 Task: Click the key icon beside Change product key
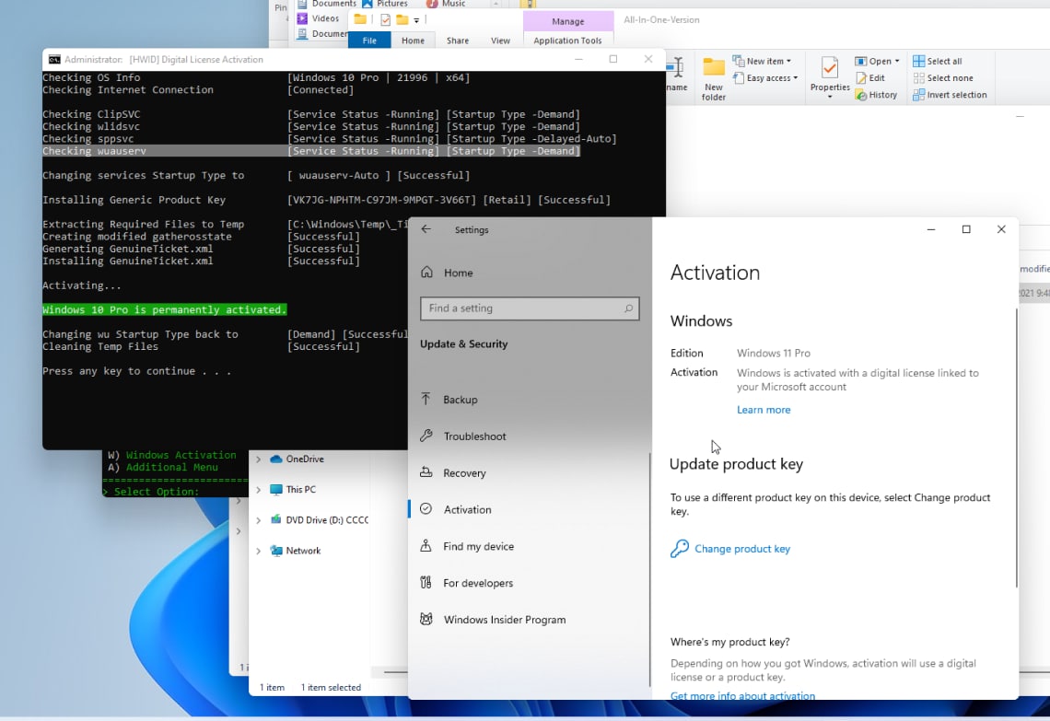pyautogui.click(x=679, y=549)
